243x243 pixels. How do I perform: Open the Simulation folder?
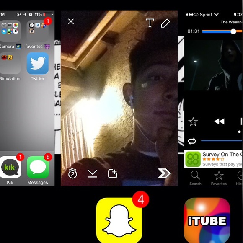[10, 63]
